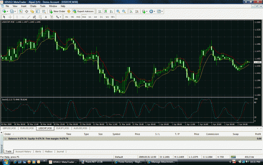Select the Crosshair tool
The width and height of the screenshot is (263, 165).
point(10,17)
